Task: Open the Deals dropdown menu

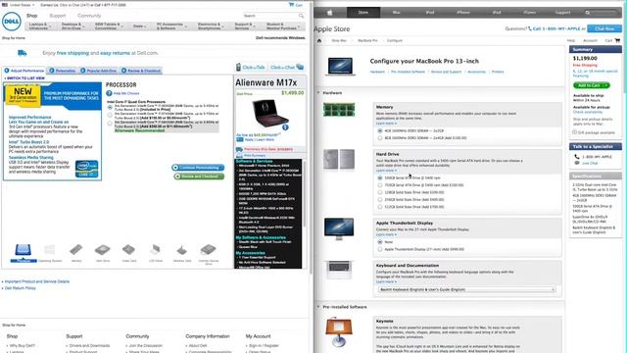Action: tap(139, 26)
